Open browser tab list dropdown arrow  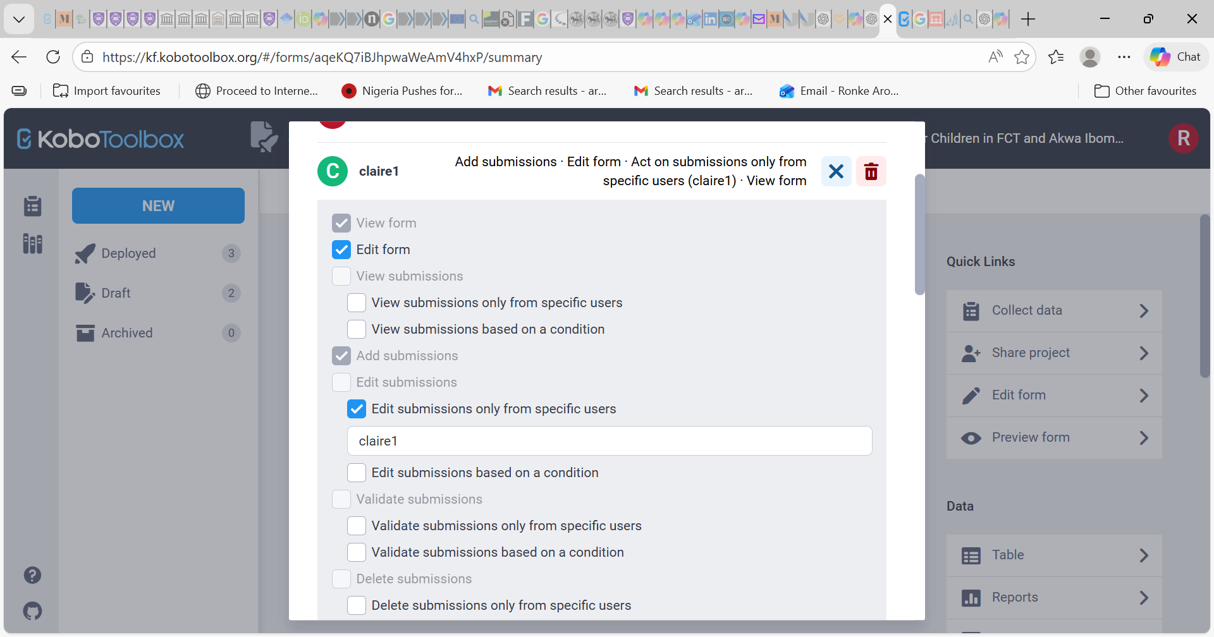tap(19, 19)
